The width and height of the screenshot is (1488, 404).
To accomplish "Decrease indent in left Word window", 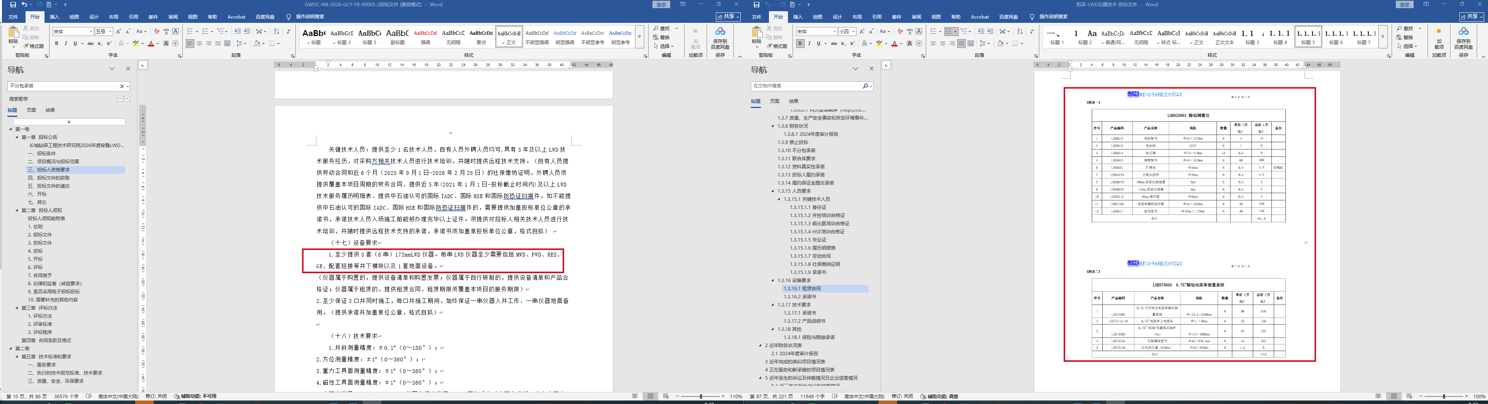I will (237, 32).
